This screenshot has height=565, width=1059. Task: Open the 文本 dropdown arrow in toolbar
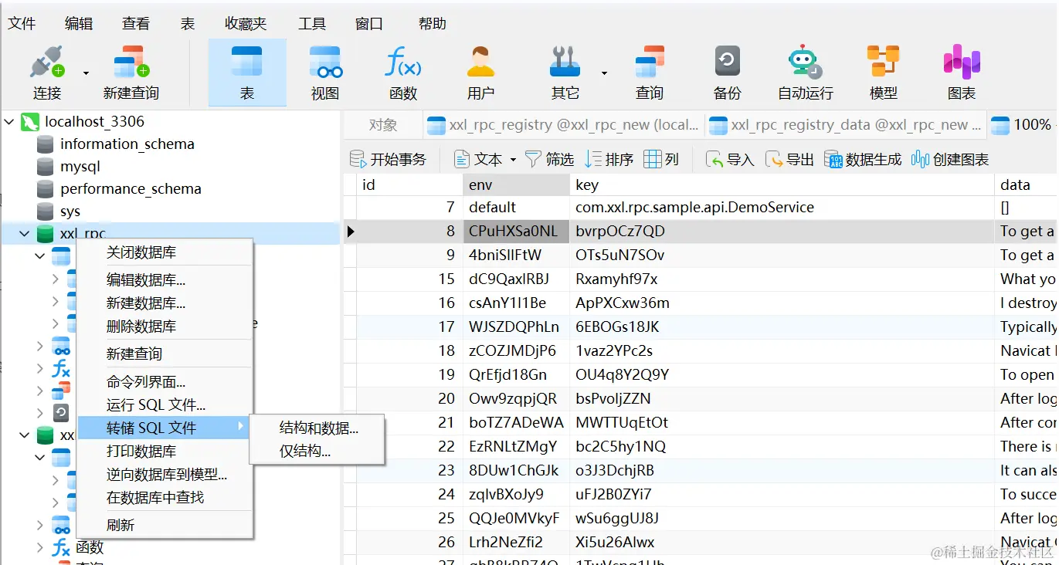[x=513, y=160]
